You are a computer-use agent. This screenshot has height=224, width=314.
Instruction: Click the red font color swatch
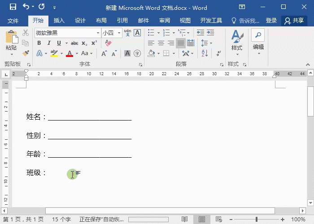click(70, 54)
